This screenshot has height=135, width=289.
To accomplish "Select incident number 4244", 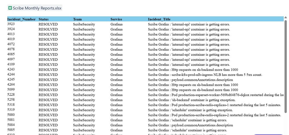I will tap(11, 74).
